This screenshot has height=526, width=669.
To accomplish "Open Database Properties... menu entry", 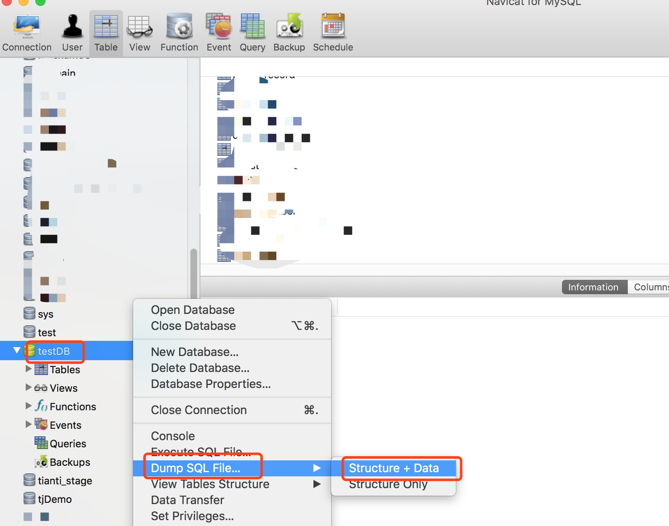I will (x=232, y=384).
